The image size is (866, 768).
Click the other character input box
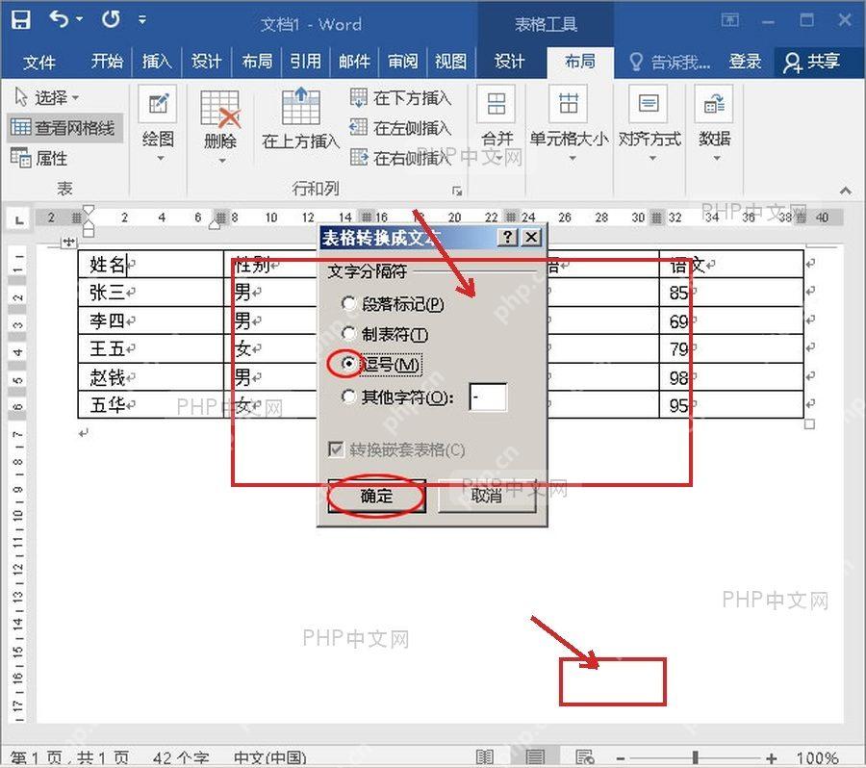coord(488,397)
